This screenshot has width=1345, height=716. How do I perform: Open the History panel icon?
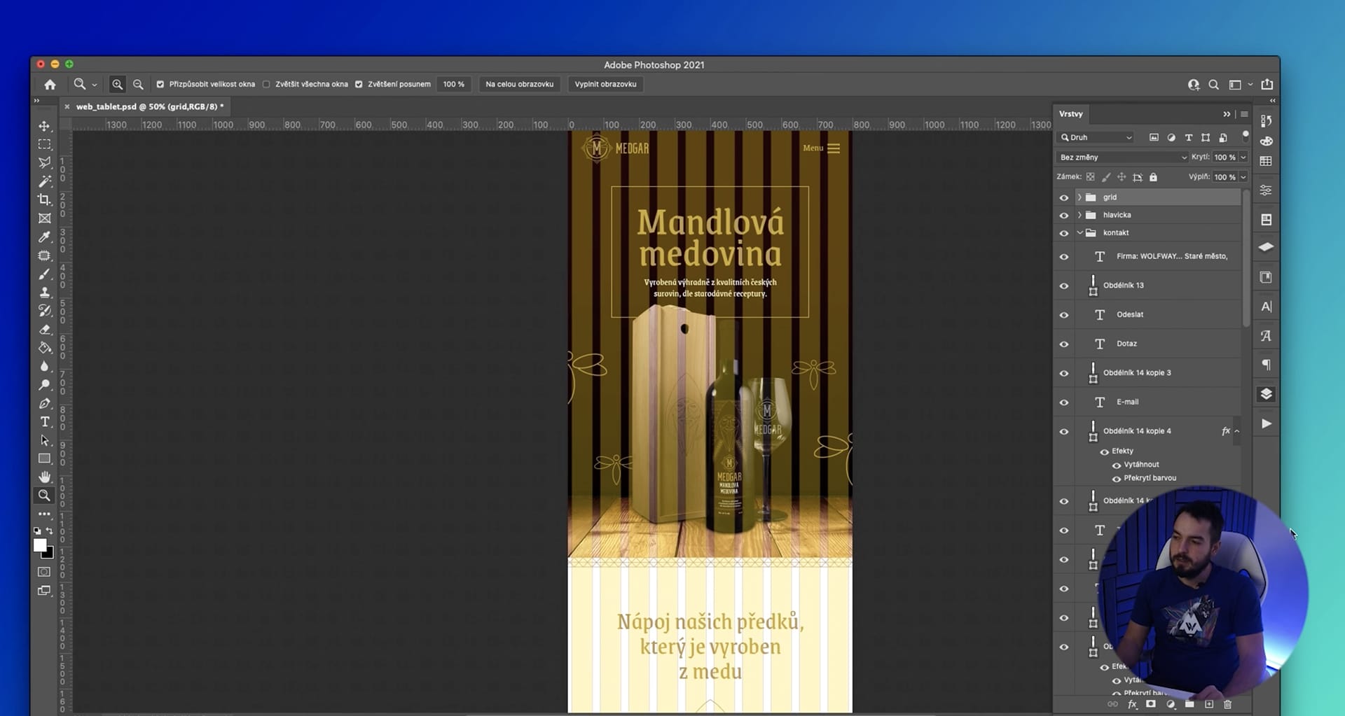[x=1266, y=120]
